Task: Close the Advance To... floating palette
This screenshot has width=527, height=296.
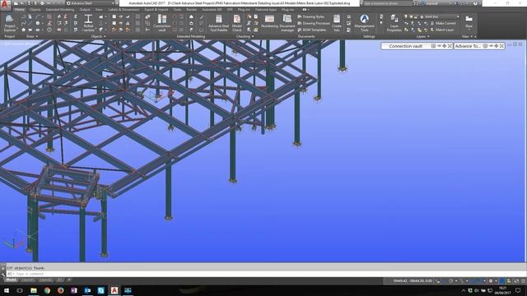Action: click(x=501, y=46)
